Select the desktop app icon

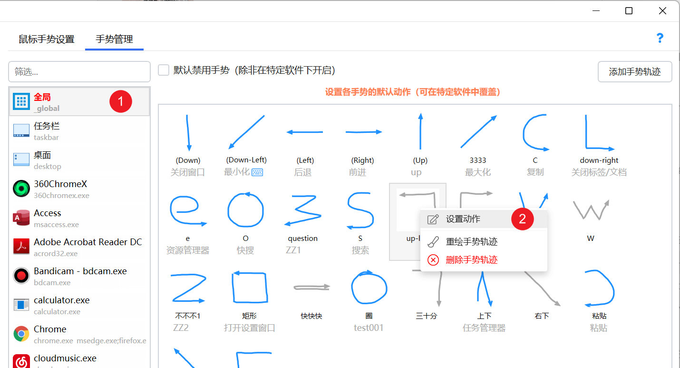click(x=21, y=159)
